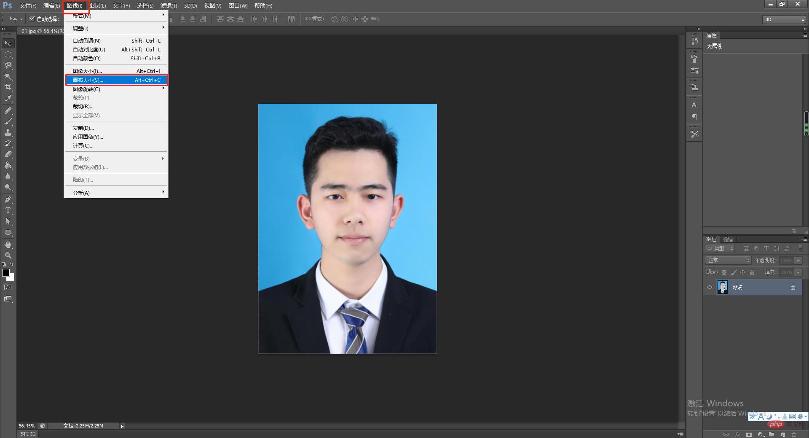Open the Paragraph panel icon

pyautogui.click(x=694, y=117)
